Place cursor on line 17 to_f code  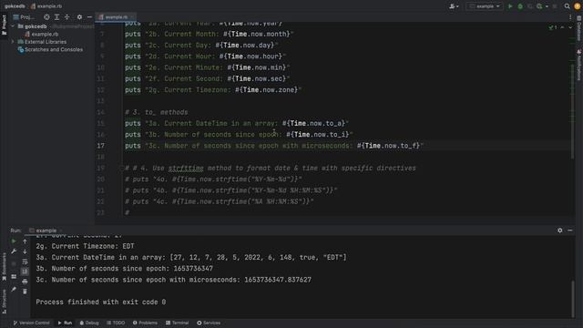[388, 146]
